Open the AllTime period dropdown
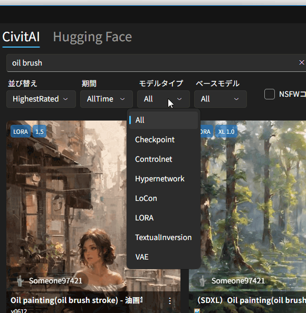 point(107,99)
